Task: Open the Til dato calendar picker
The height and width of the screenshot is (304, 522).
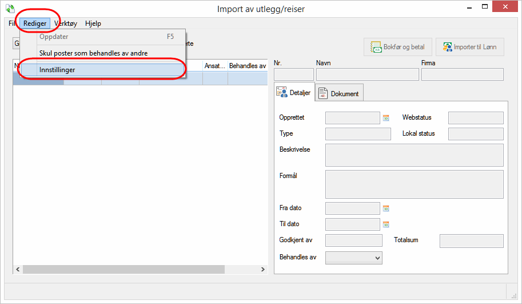Action: [386, 224]
